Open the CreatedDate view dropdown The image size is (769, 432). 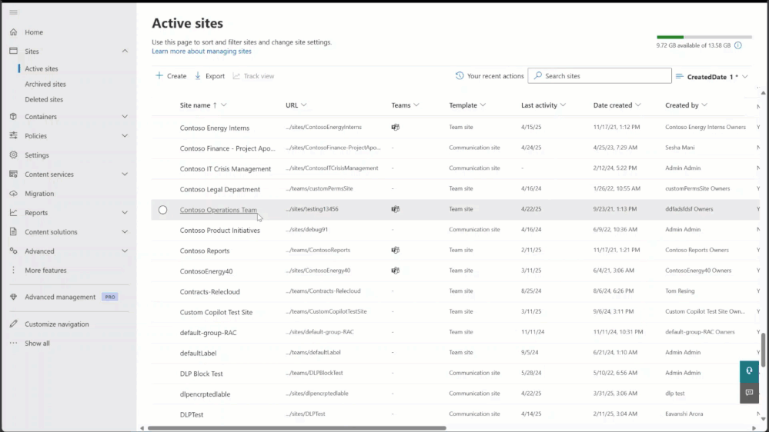[x=712, y=76]
